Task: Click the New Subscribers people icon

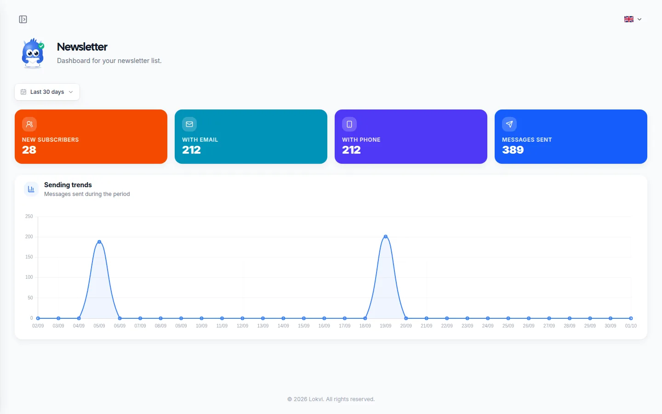Action: 29,124
